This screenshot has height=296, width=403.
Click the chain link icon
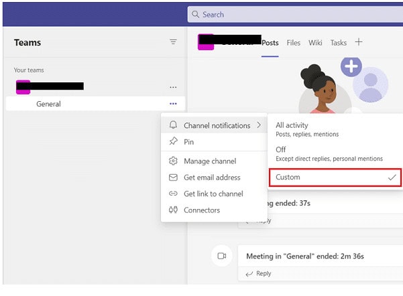coord(173,194)
